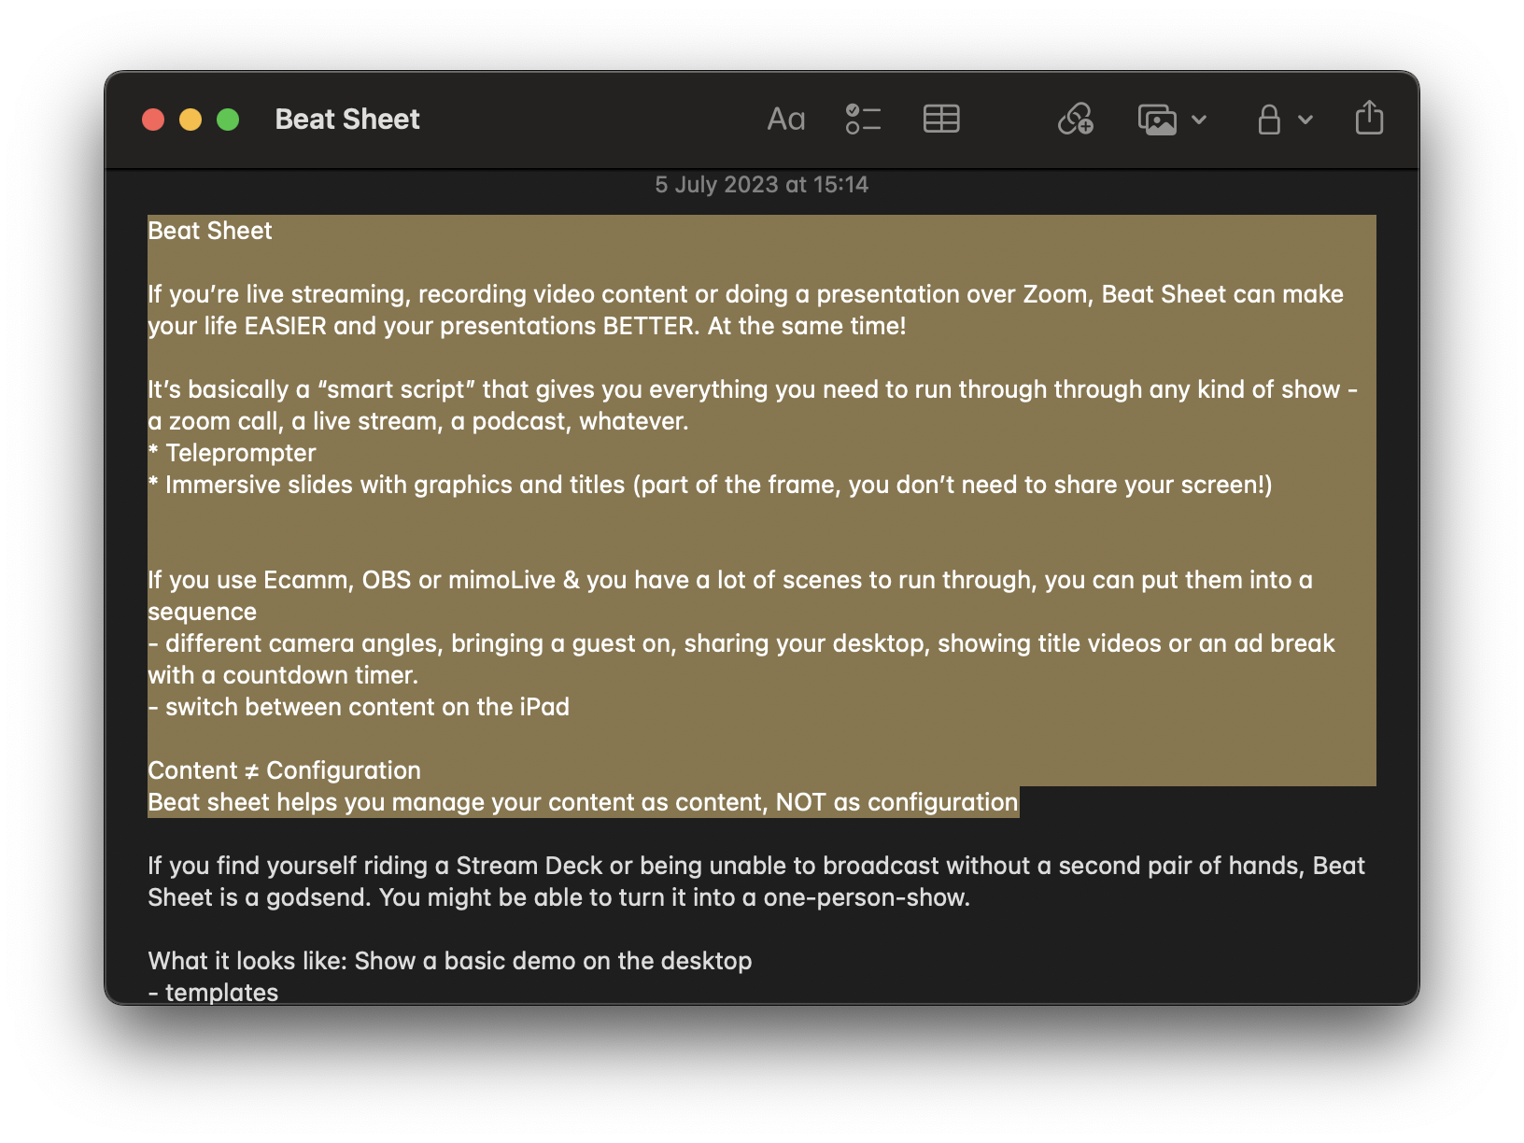Click the lock note icon

(1268, 120)
